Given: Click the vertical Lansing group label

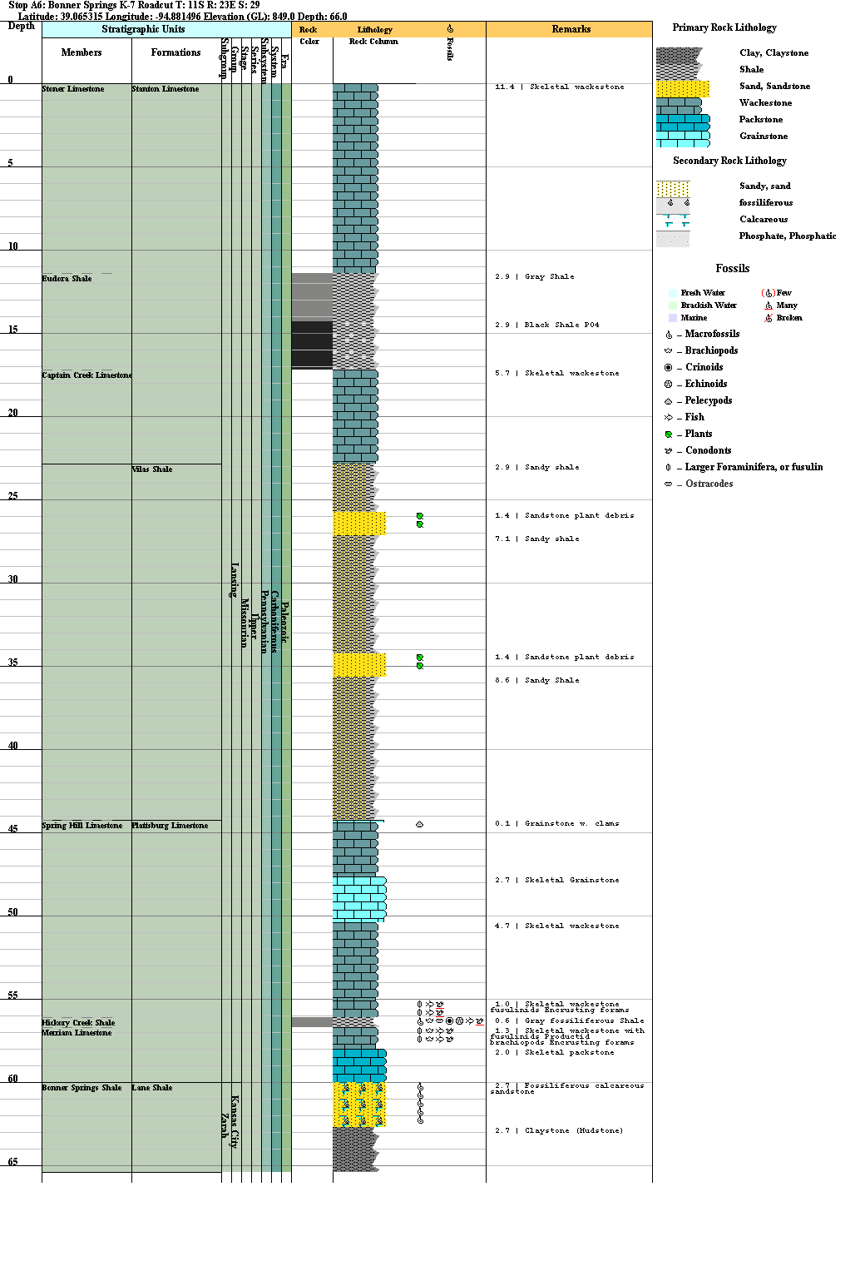Looking at the screenshot, I should (x=235, y=580).
